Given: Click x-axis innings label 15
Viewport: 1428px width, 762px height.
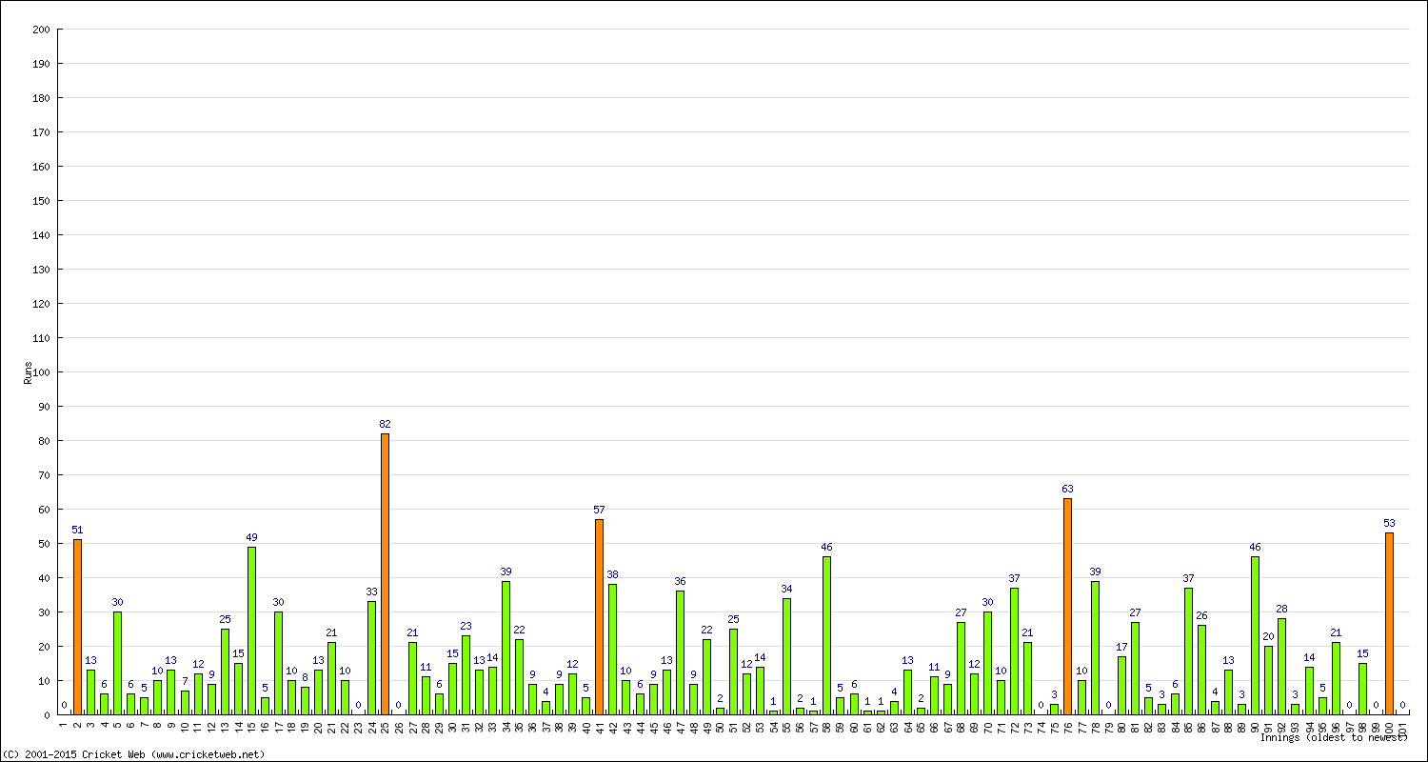Looking at the screenshot, I should coord(251,726).
